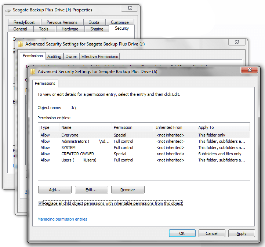This screenshot has width=265, height=247.
Task: Close the Seagate Drive Properties window
Action: click(x=130, y=8)
